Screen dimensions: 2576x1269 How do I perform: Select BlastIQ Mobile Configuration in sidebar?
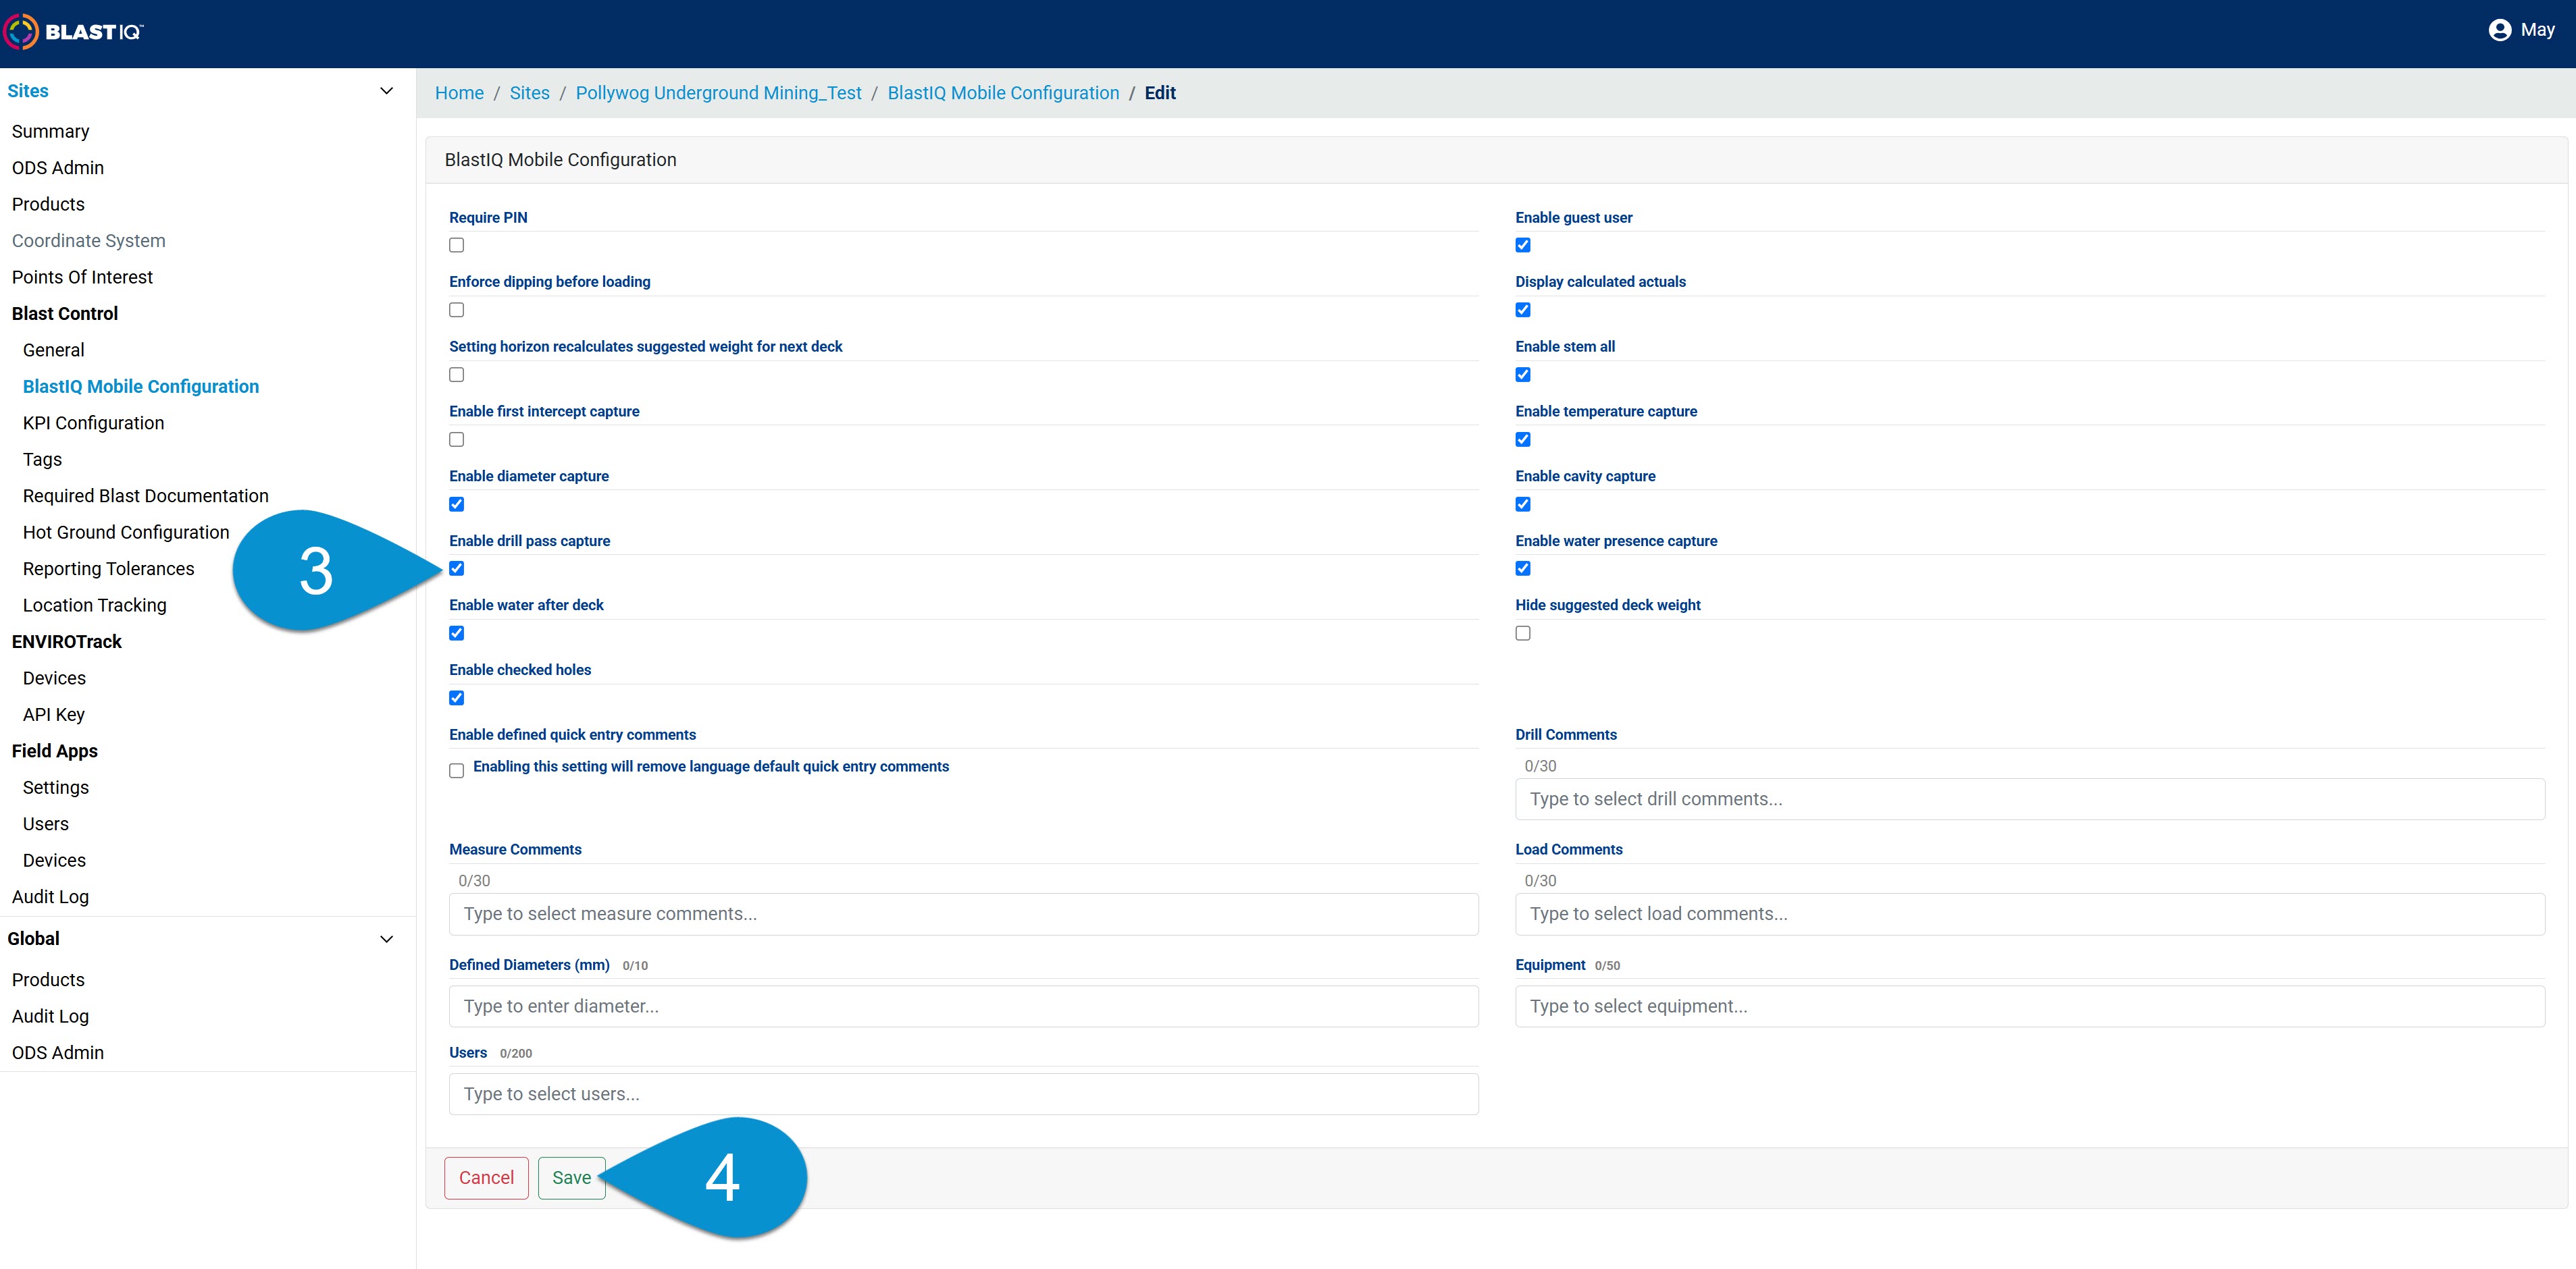click(141, 387)
